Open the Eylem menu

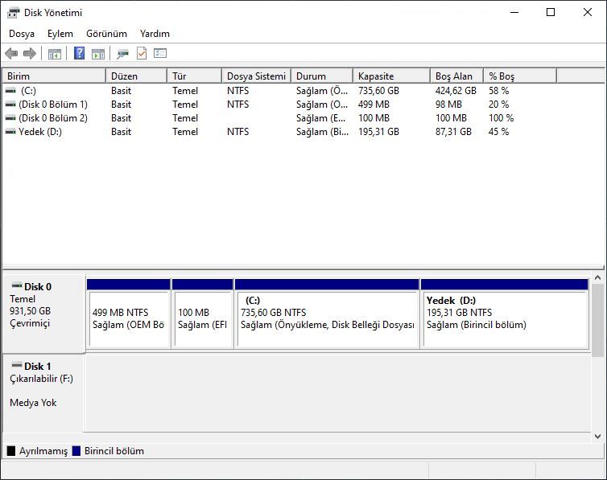(x=60, y=34)
